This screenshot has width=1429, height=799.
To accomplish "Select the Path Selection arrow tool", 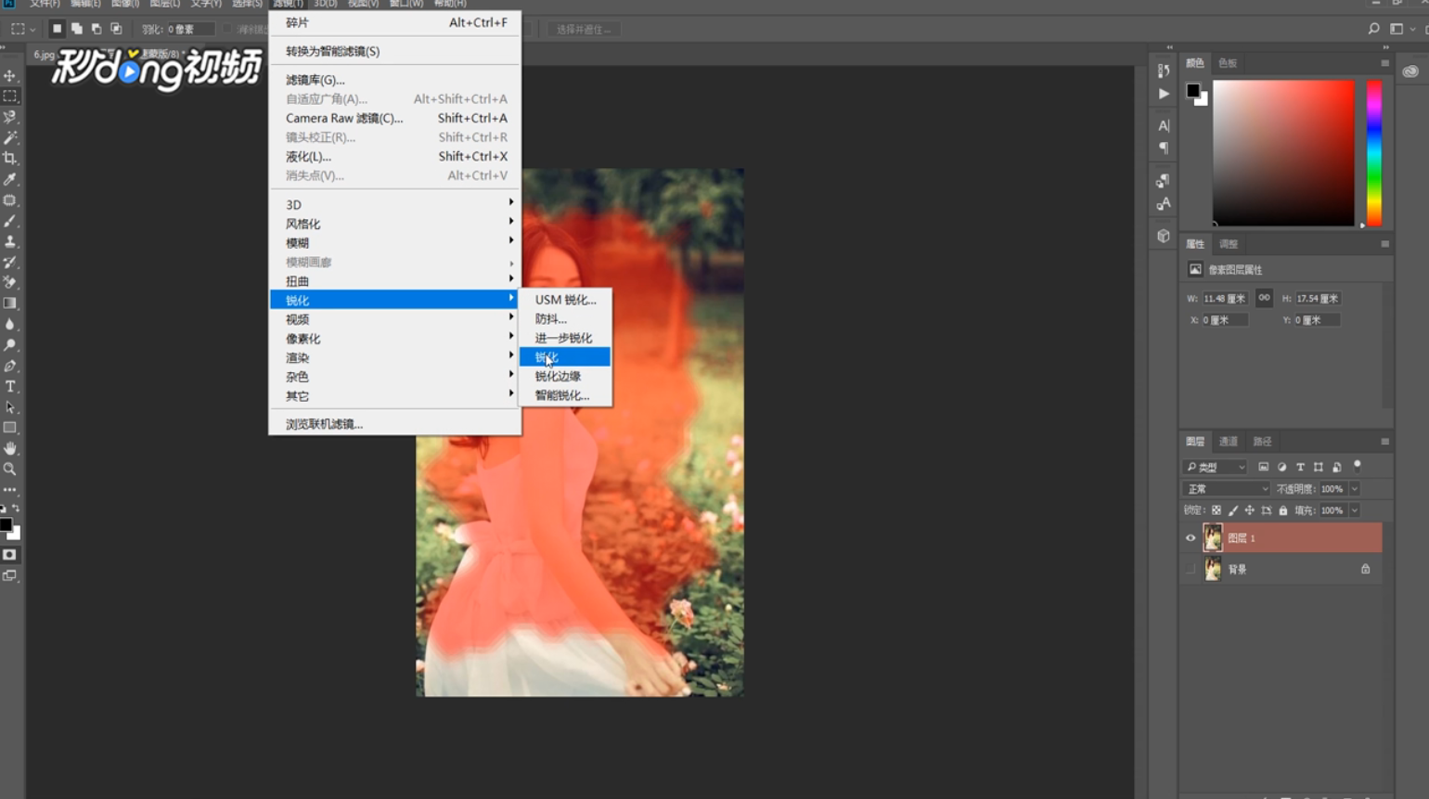I will coord(10,407).
